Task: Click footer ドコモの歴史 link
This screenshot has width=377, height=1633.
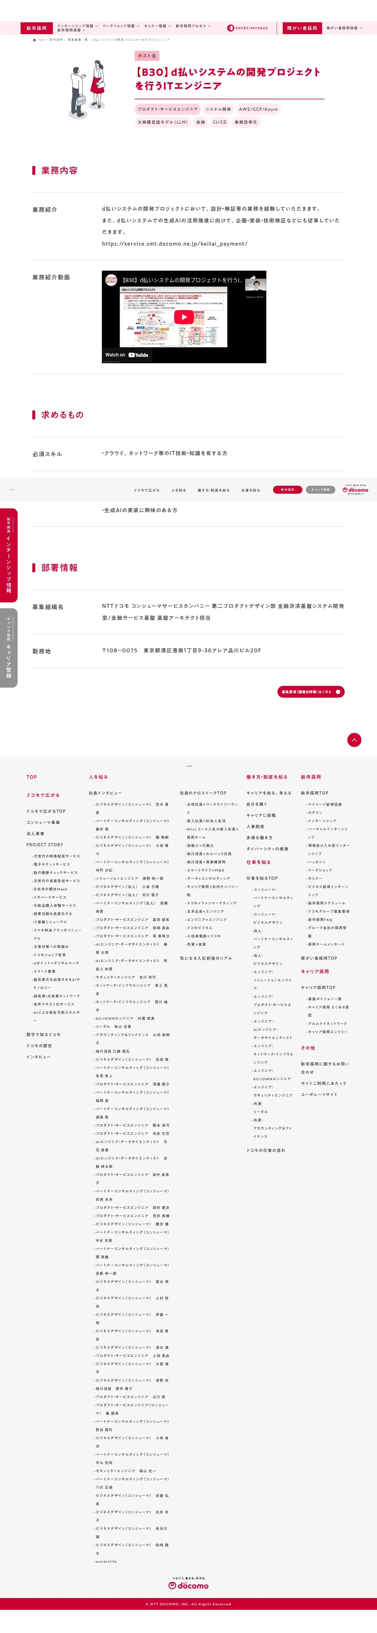Action: click(x=39, y=1046)
